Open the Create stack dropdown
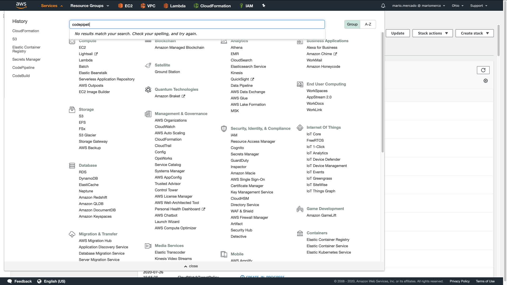This screenshot has height=285, width=507. [475, 33]
